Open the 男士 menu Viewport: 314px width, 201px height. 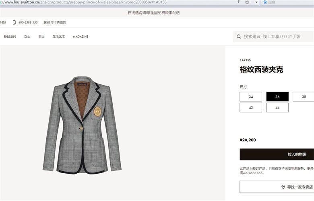tap(41, 37)
